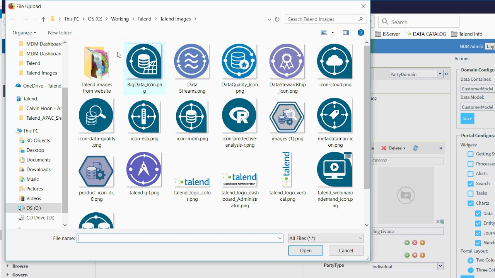Expand the File name history dropdown
Screen dimensions: 495x278
(x=280, y=238)
